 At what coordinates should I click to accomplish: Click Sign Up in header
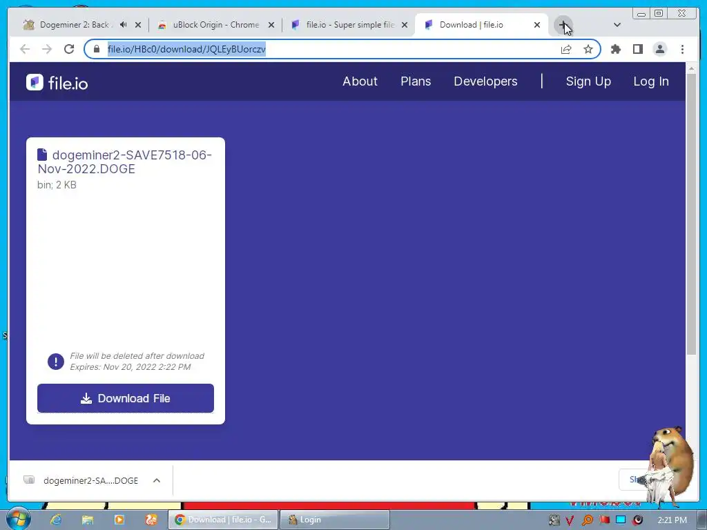pyautogui.click(x=588, y=81)
